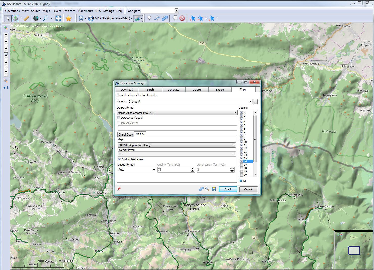The image size is (374, 270).
Task: Click the add placemark pin icon
Action: pos(149,18)
